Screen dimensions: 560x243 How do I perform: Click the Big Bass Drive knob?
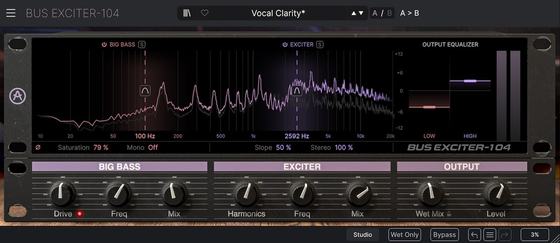pyautogui.click(x=63, y=194)
